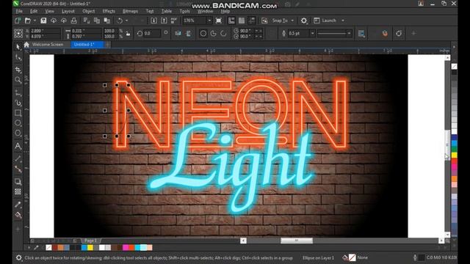Open the Options gear icon
The width and height of the screenshot is (470, 264).
point(304,21)
